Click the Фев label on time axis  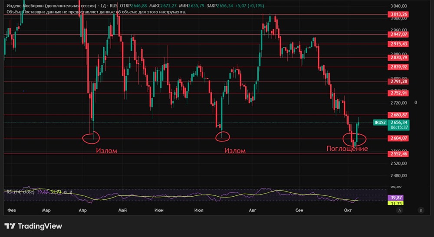12,210
